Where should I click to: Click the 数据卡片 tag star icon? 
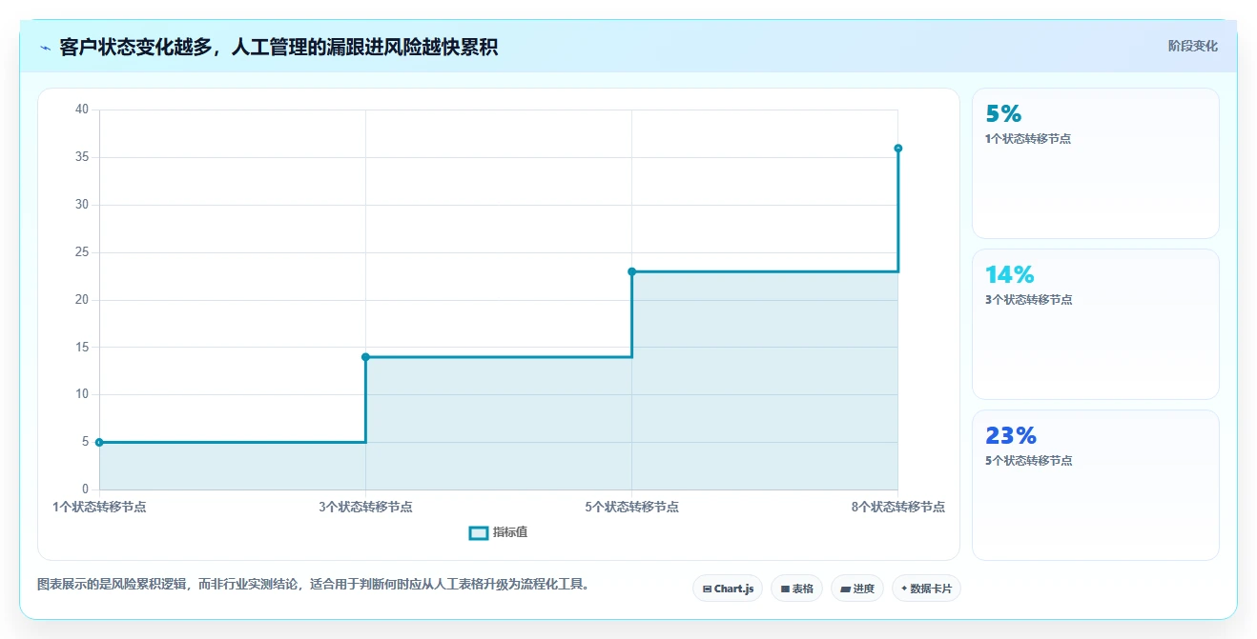[903, 589]
